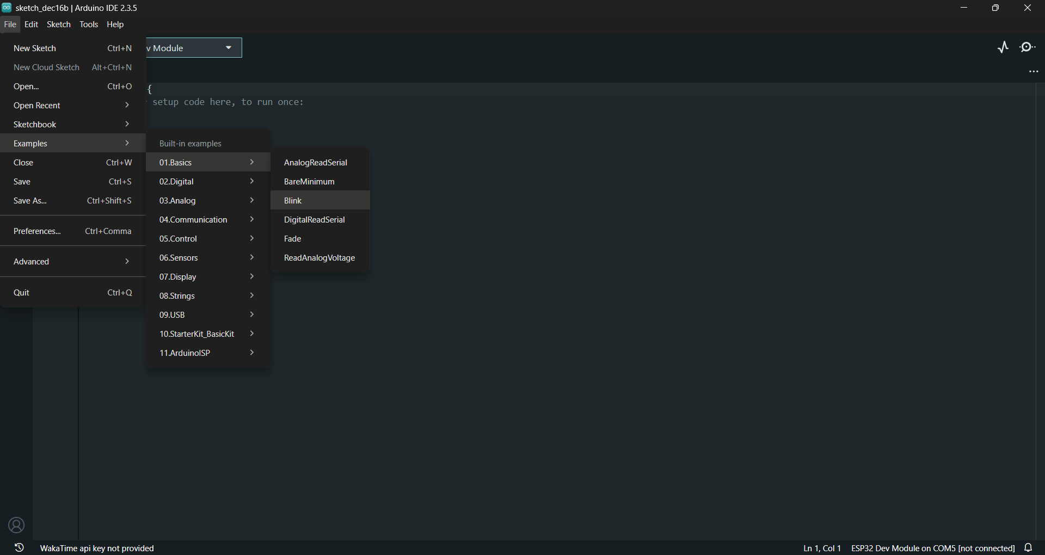This screenshot has width=1045, height=555.
Task: Expand the 04.Communication examples
Action: (208, 220)
